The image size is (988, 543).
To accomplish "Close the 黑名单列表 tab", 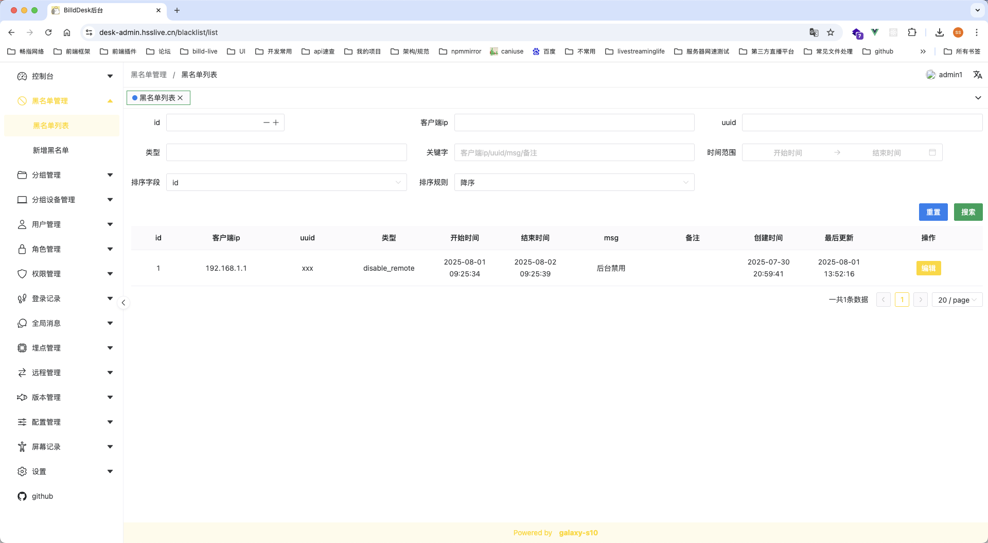I will 180,98.
